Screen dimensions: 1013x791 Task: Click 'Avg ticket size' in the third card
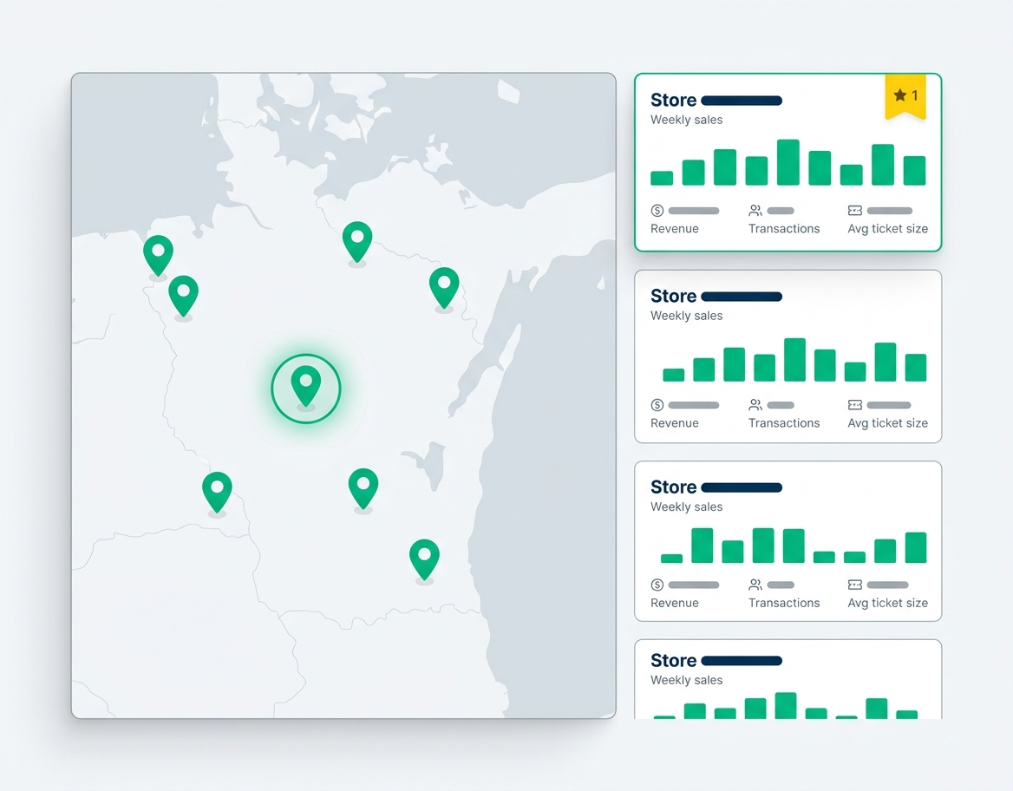pyautogui.click(x=887, y=603)
